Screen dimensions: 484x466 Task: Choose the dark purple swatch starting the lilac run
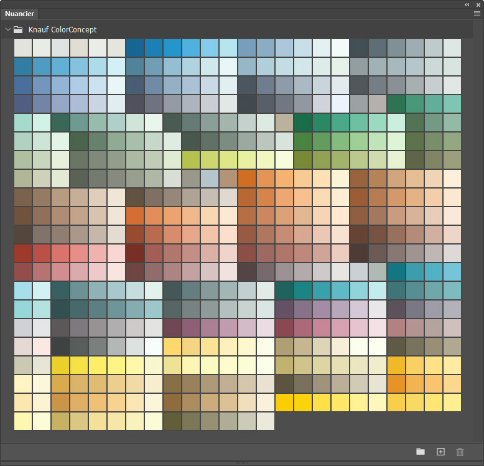pyautogui.click(x=284, y=309)
